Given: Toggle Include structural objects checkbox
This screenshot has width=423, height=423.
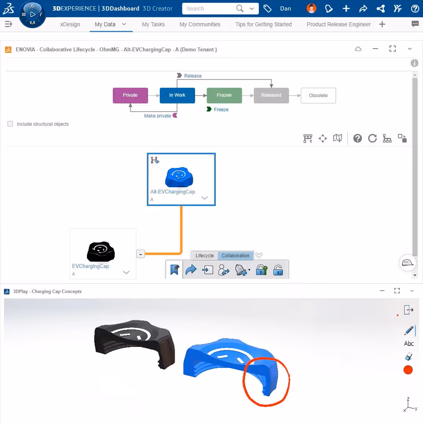Looking at the screenshot, I should 10,124.
